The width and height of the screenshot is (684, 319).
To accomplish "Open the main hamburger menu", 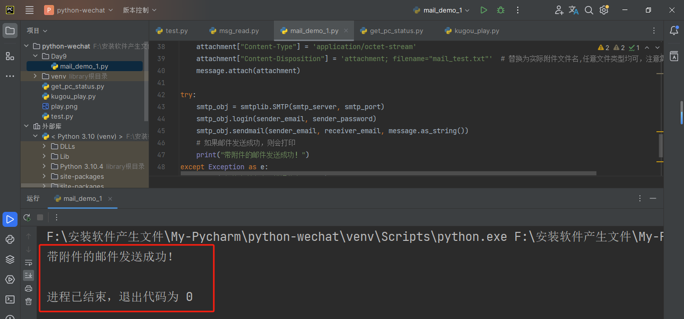I will (29, 10).
